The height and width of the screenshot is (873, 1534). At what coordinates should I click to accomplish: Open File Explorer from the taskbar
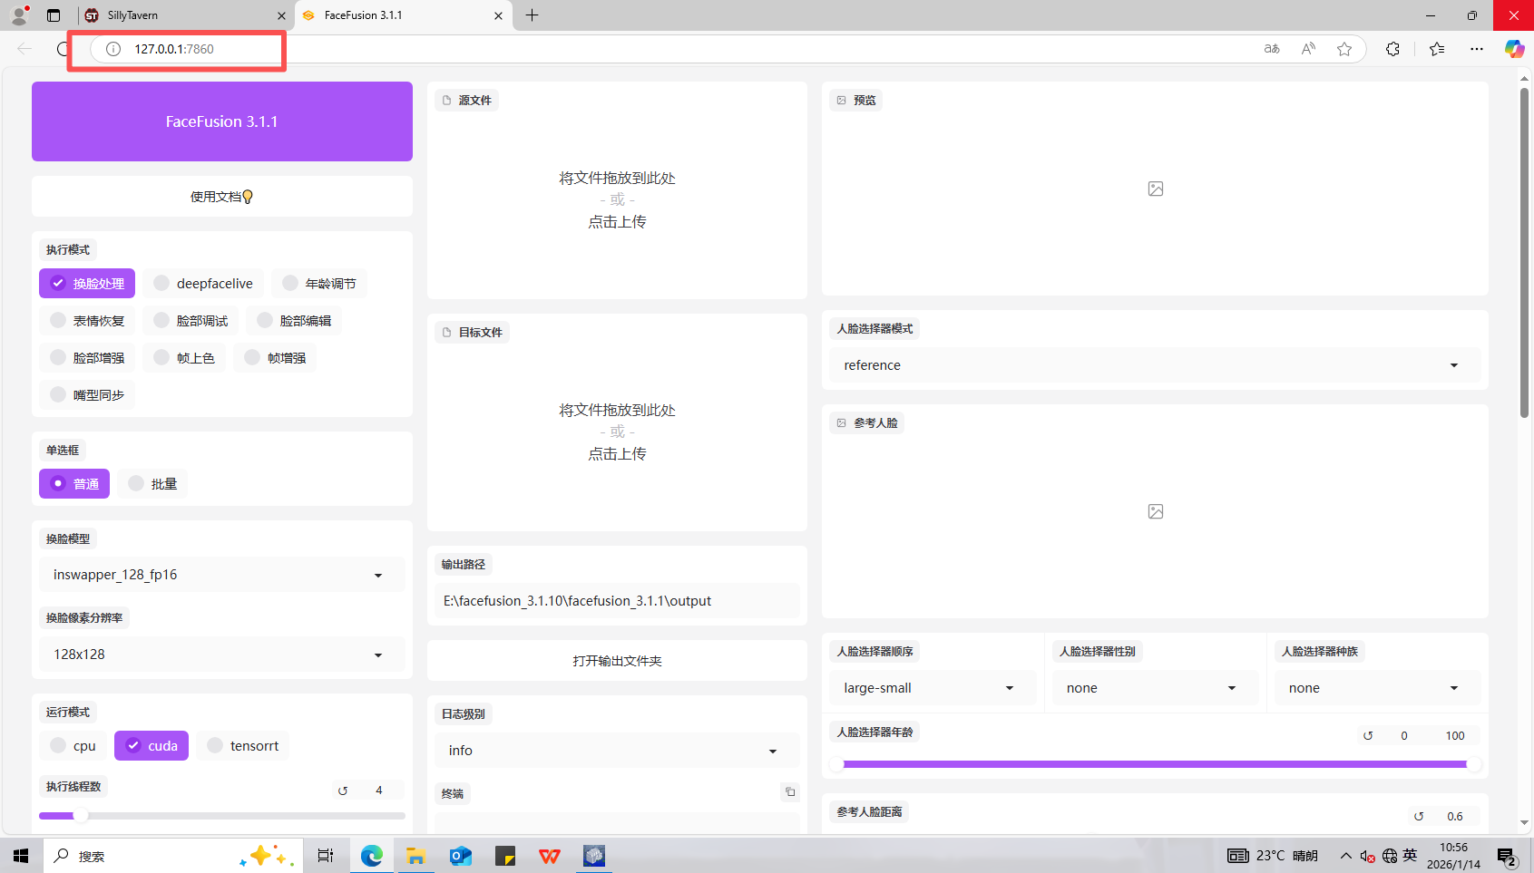(415, 856)
